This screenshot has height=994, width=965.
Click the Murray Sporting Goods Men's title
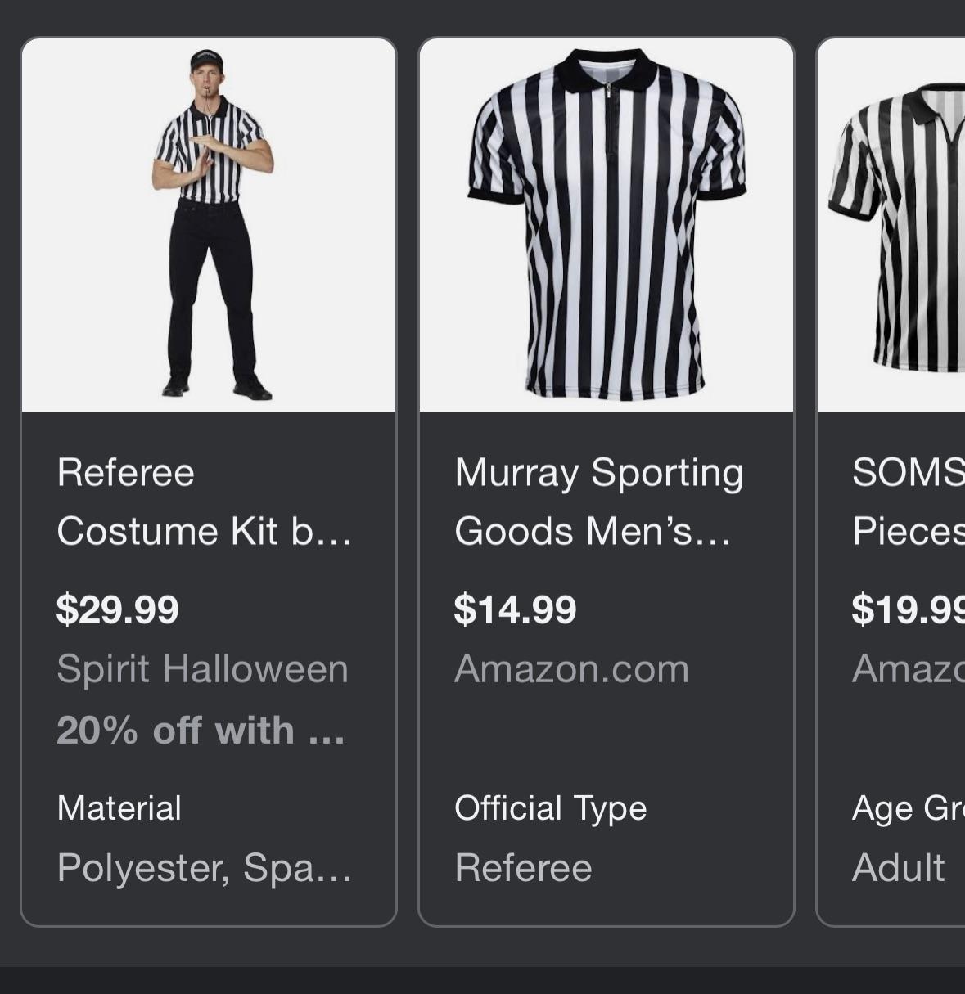[x=599, y=501]
